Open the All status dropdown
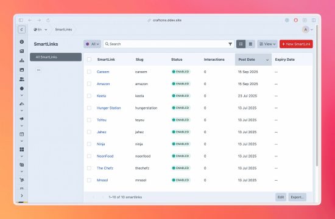 [x=93, y=44]
